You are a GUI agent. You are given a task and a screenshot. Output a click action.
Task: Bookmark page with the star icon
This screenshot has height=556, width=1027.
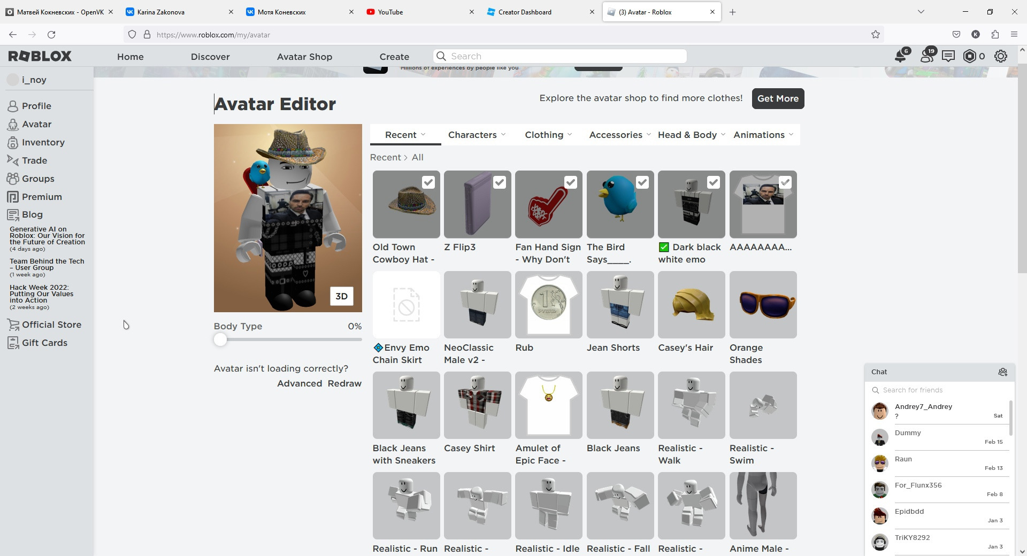876,35
